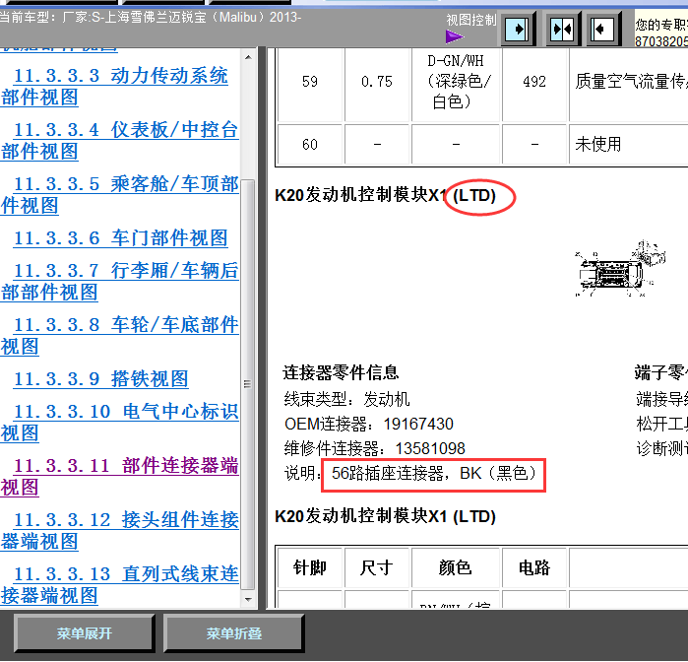Click the purple arrow under 视图控制
The image size is (688, 662).
[454, 36]
